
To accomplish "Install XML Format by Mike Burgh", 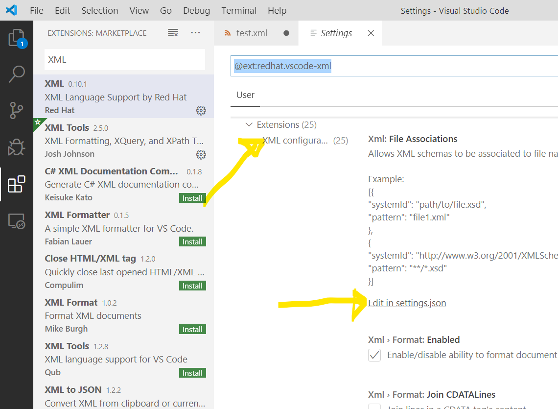I will point(192,330).
